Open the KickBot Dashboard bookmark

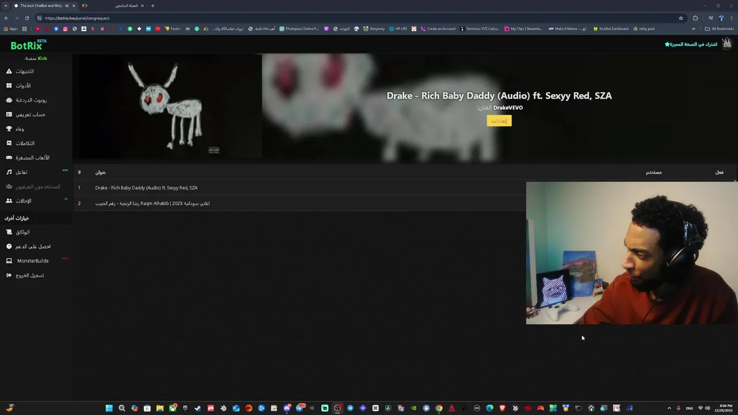pos(611,29)
